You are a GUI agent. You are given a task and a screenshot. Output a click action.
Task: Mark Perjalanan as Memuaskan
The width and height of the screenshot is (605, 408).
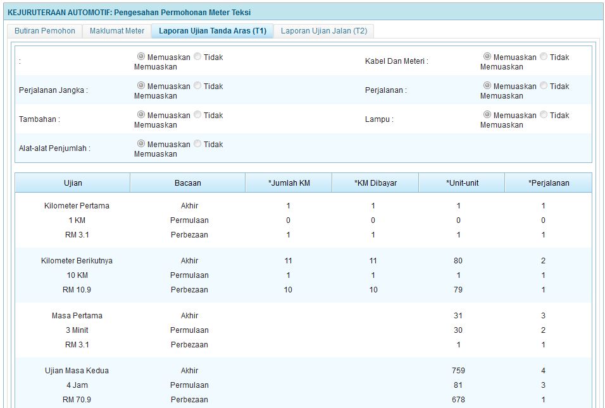pyautogui.click(x=487, y=85)
